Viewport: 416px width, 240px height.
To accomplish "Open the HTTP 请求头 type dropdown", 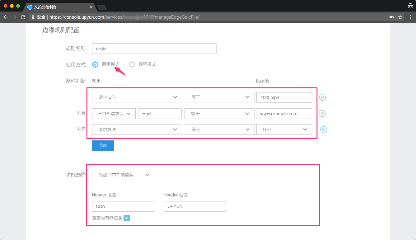I will coord(114,114).
